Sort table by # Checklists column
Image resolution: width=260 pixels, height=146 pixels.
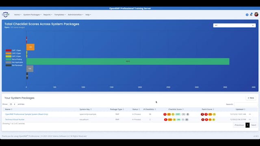[149, 109]
